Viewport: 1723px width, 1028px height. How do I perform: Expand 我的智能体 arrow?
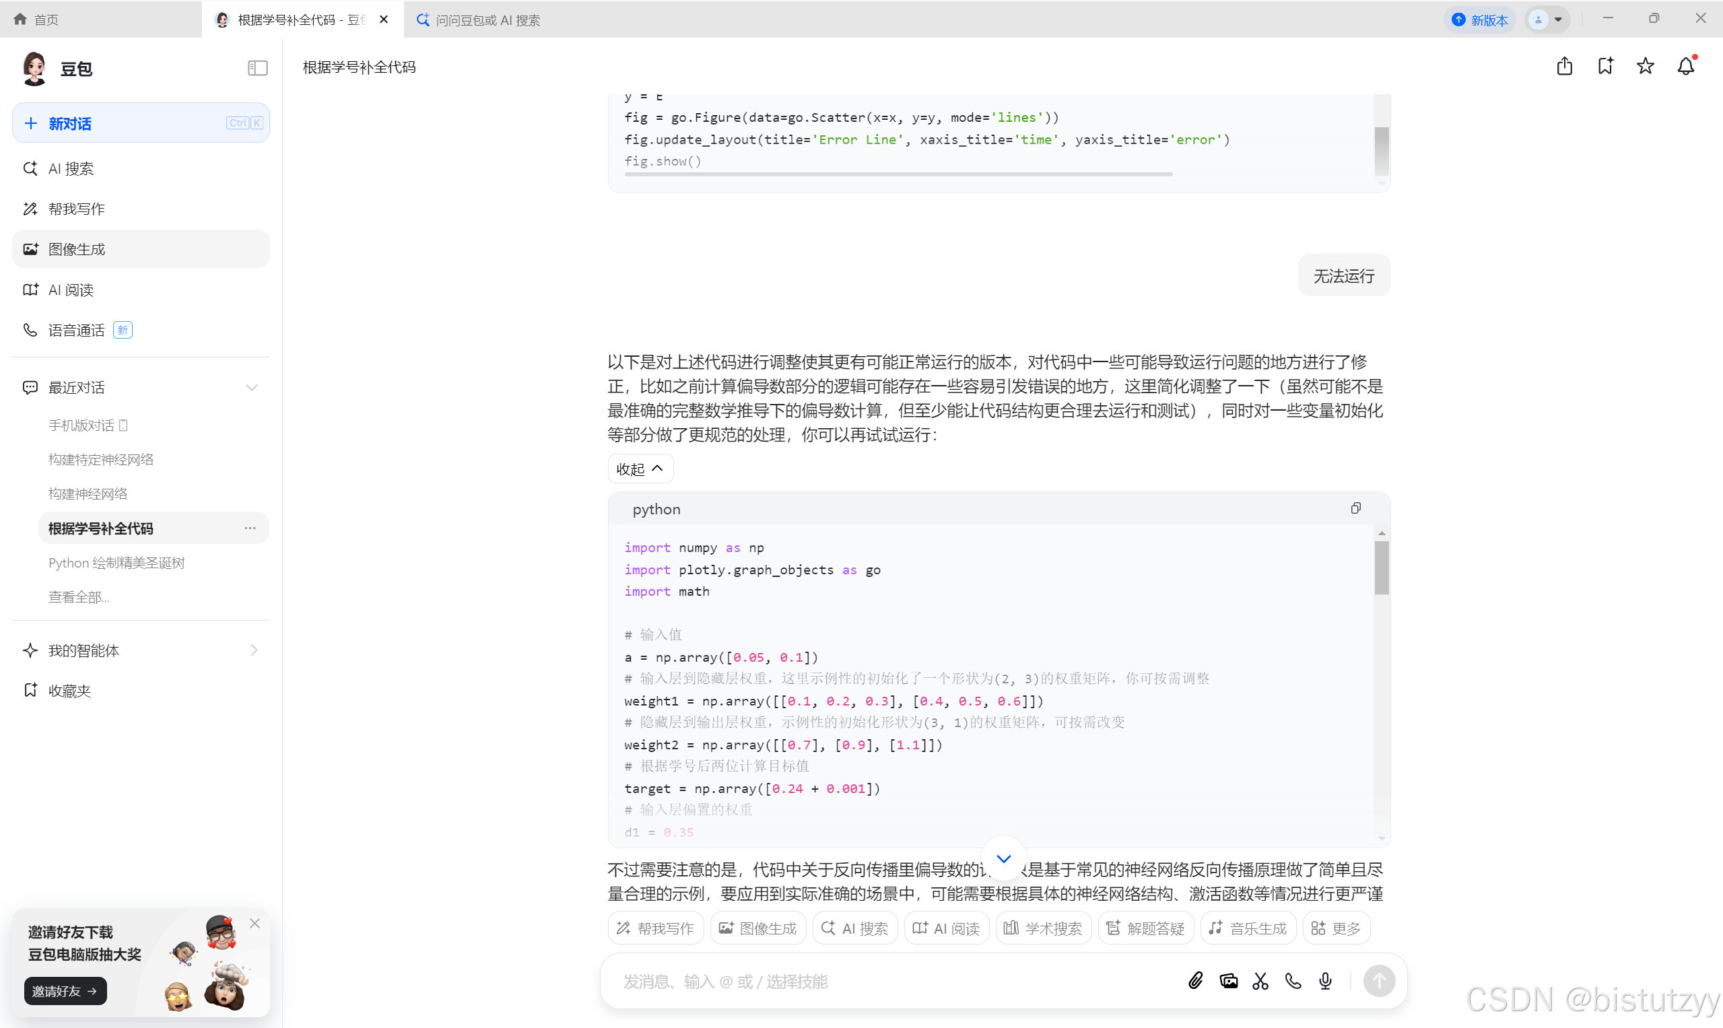coord(254,650)
